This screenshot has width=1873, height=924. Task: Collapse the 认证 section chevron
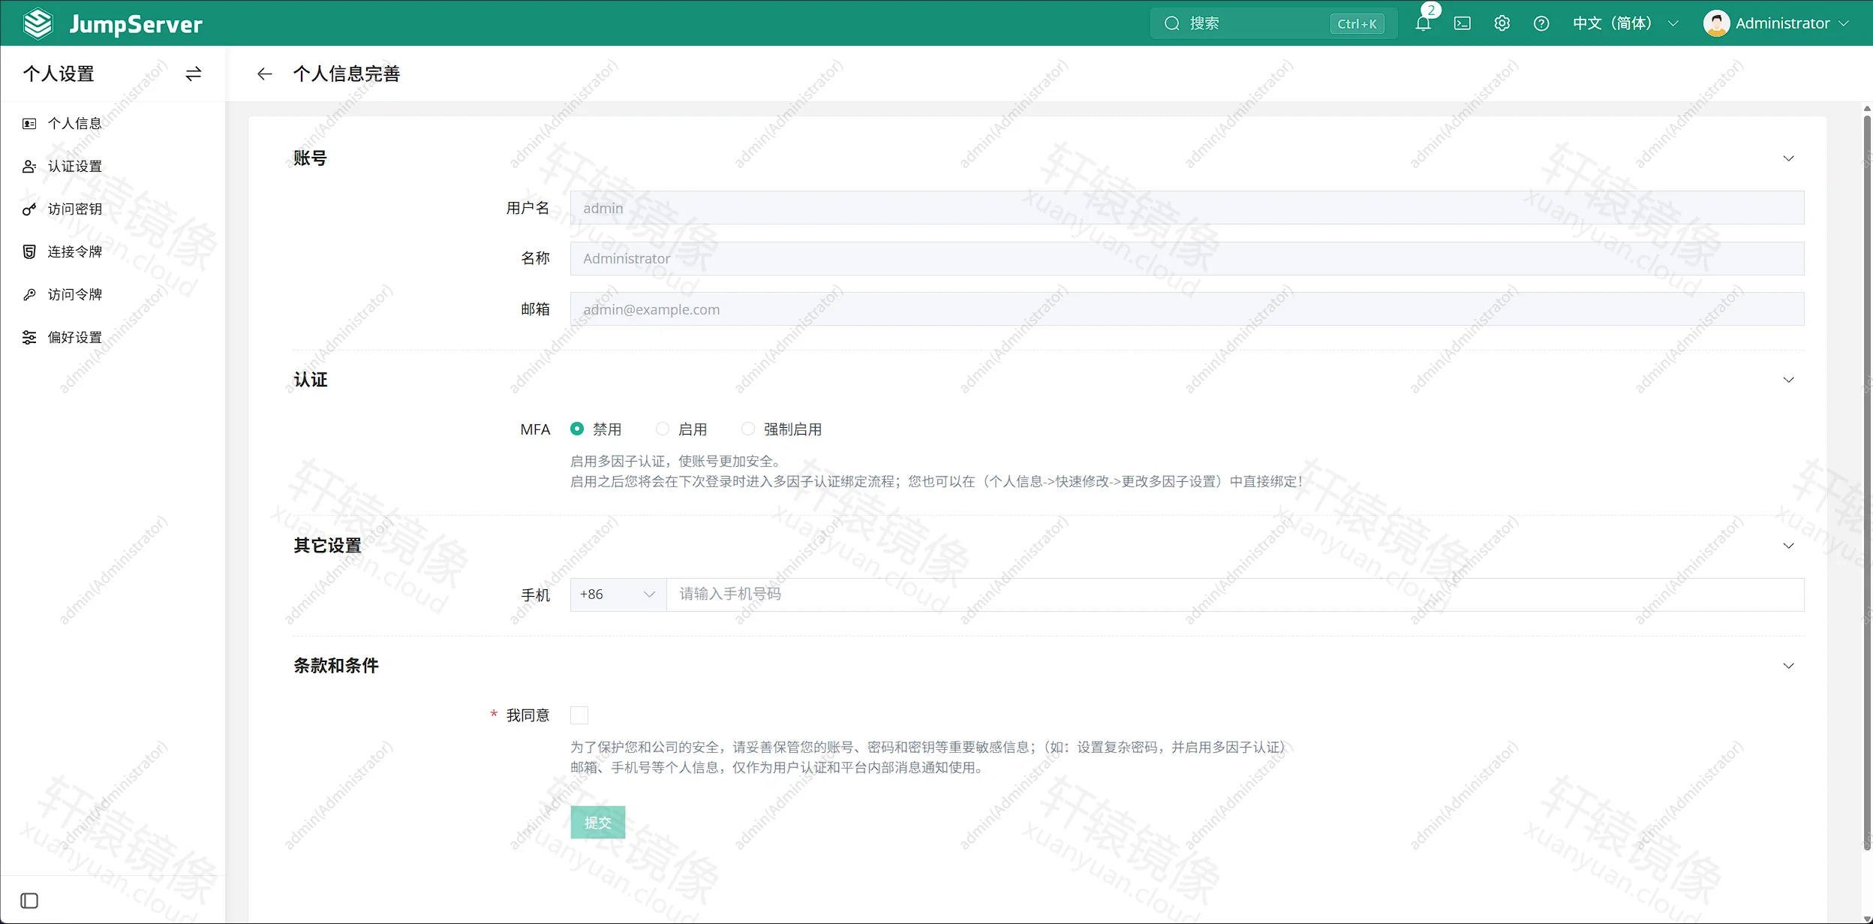pos(1788,380)
